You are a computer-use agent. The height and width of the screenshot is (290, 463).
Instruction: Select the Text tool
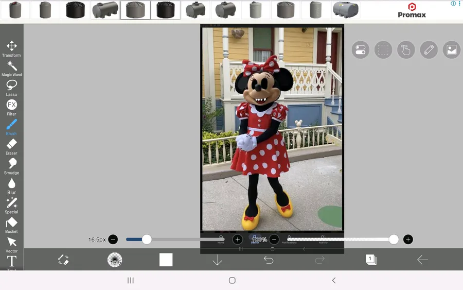11,263
